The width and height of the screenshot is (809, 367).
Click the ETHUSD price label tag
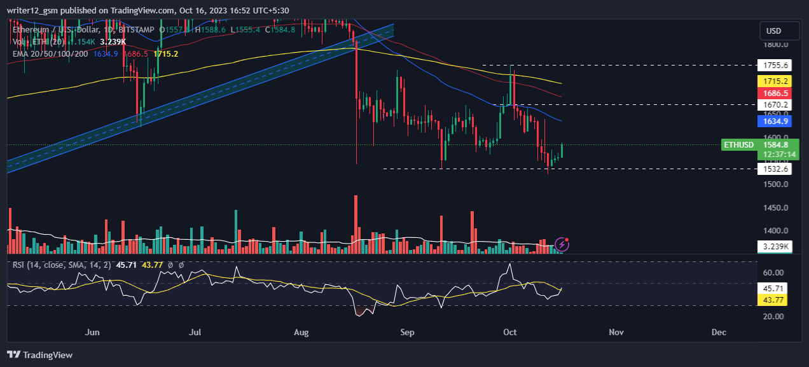coord(738,145)
